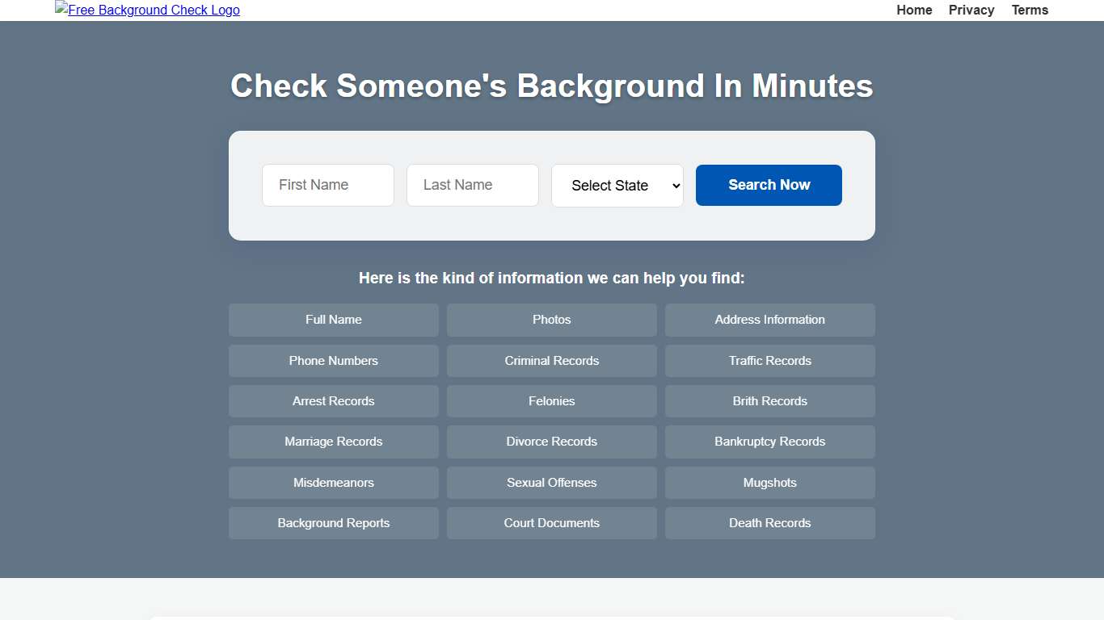This screenshot has width=1104, height=620.
Task: Click inside the First Name field
Action: point(327,185)
